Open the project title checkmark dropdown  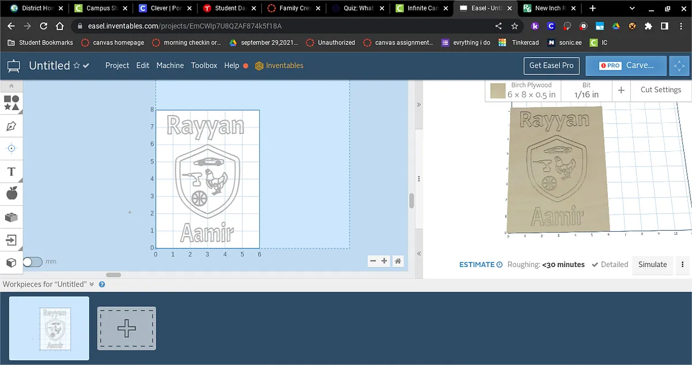pos(86,66)
